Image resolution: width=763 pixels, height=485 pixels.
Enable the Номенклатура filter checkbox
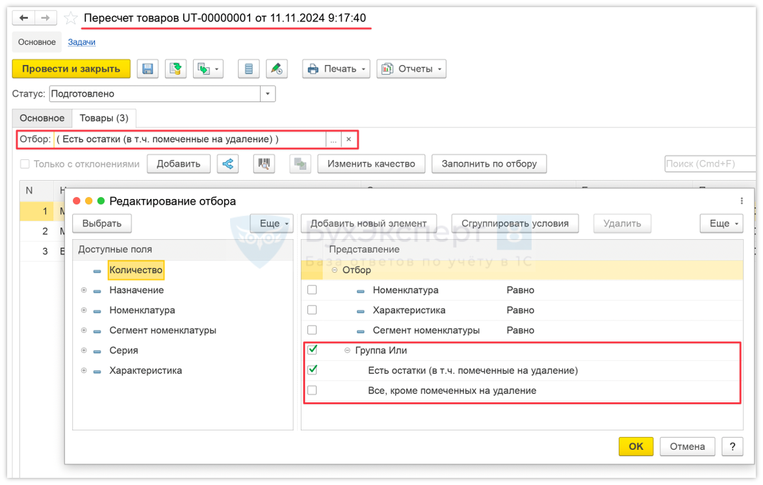tap(312, 290)
